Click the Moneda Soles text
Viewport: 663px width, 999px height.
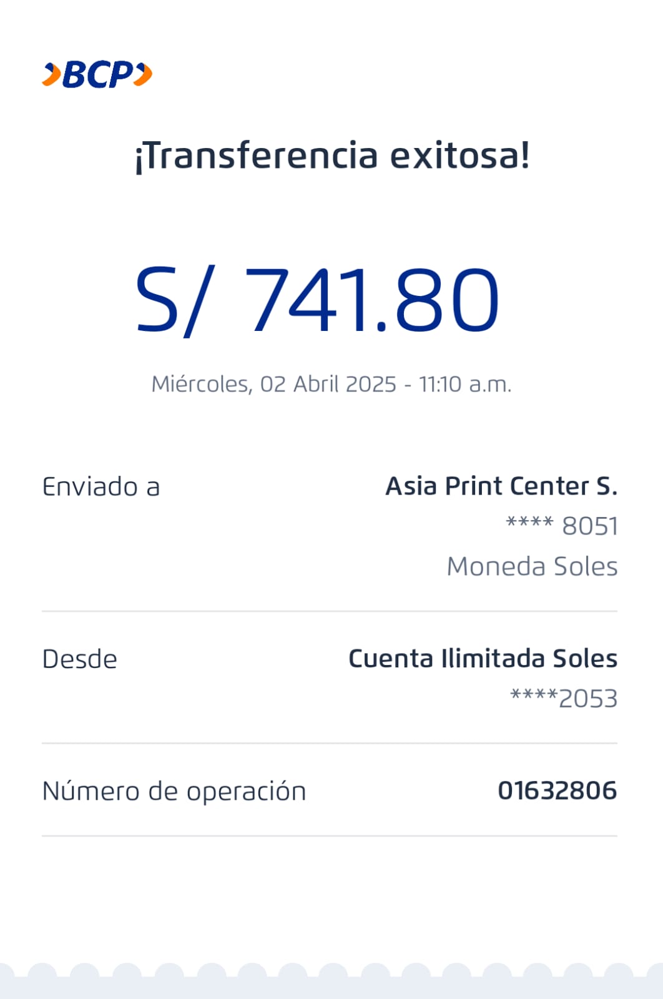click(532, 567)
